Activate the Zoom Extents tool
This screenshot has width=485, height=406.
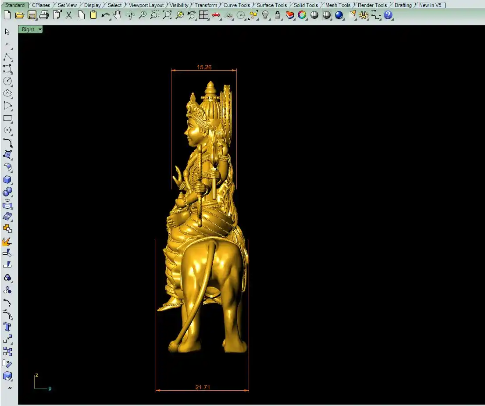167,15
